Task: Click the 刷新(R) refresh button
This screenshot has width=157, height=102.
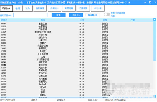Action: coord(76,15)
